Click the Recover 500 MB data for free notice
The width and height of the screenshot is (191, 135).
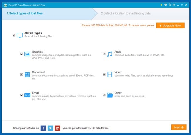click(118, 25)
